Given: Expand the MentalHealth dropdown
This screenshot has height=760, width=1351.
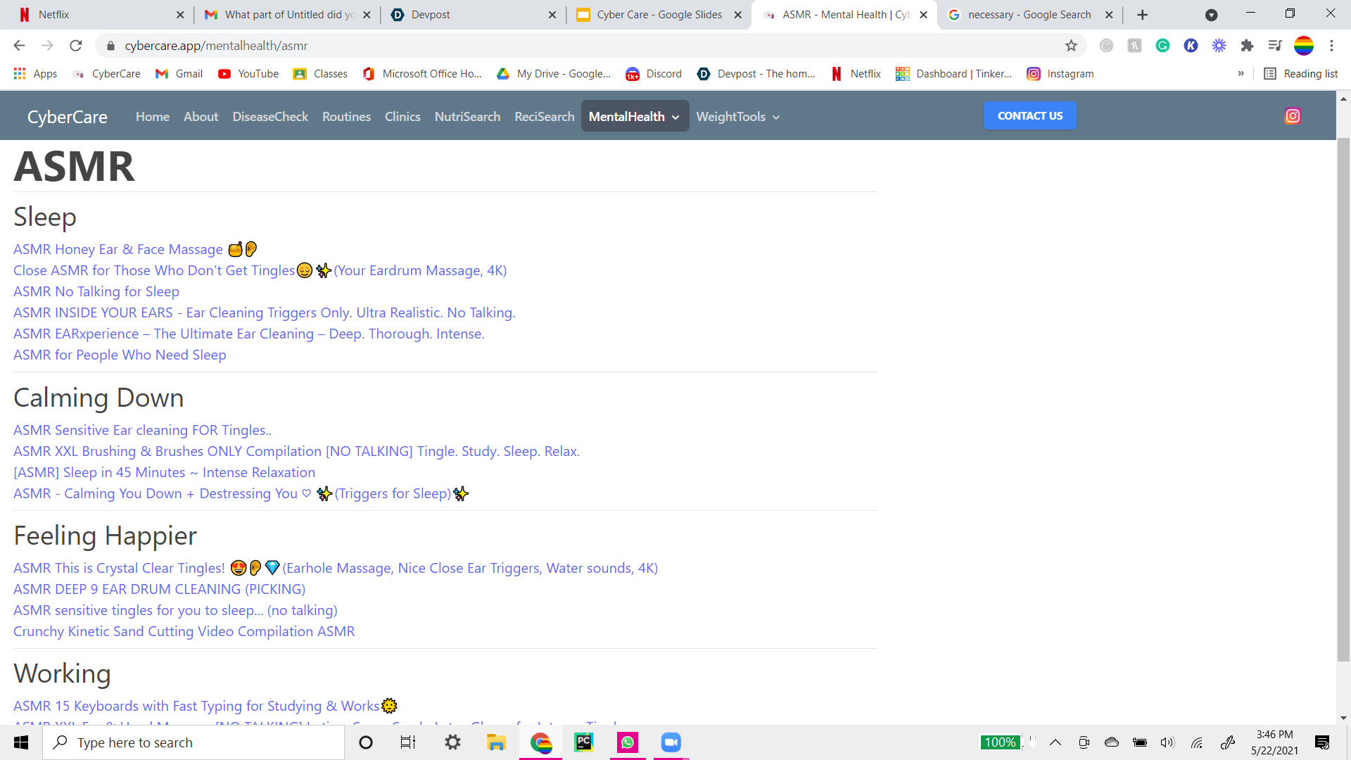Looking at the screenshot, I should 634,117.
